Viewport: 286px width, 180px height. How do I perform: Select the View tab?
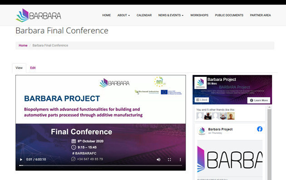click(x=19, y=68)
